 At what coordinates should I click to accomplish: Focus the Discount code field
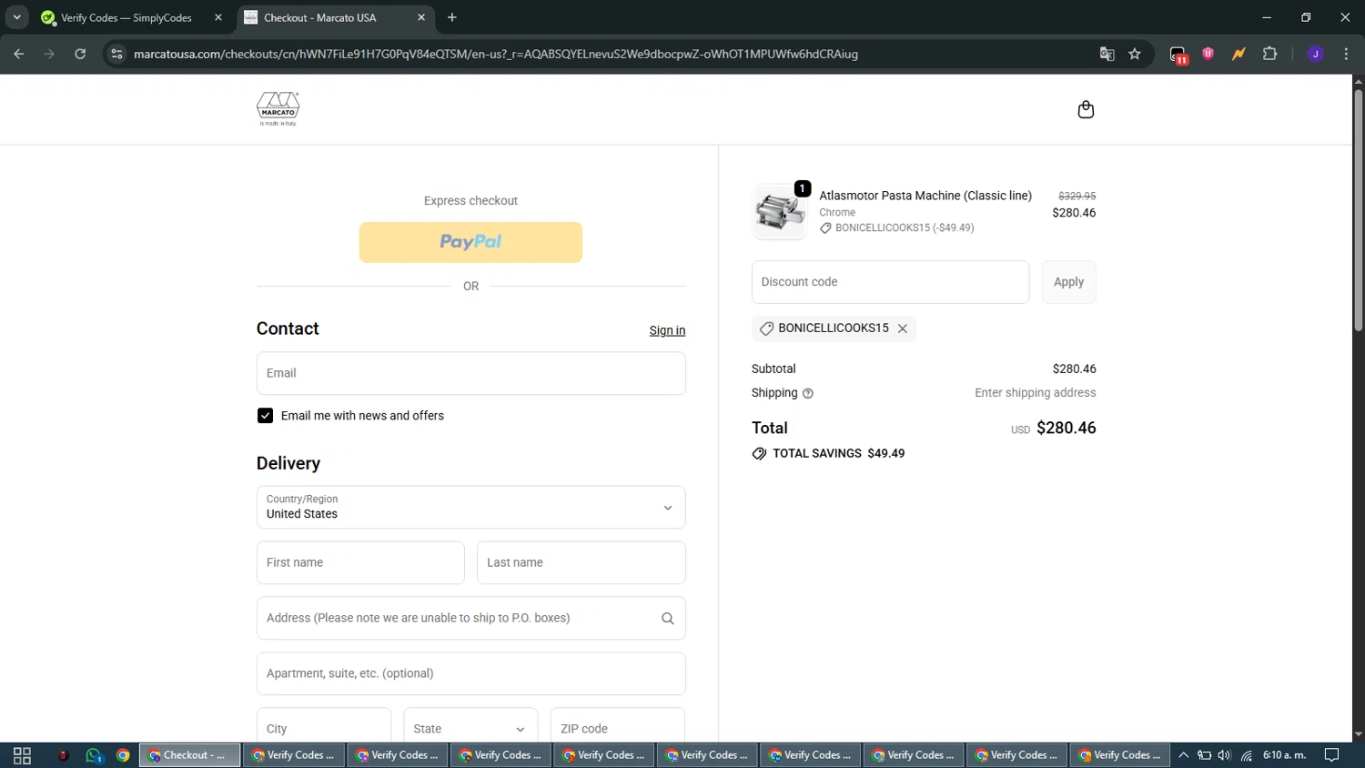tap(890, 282)
